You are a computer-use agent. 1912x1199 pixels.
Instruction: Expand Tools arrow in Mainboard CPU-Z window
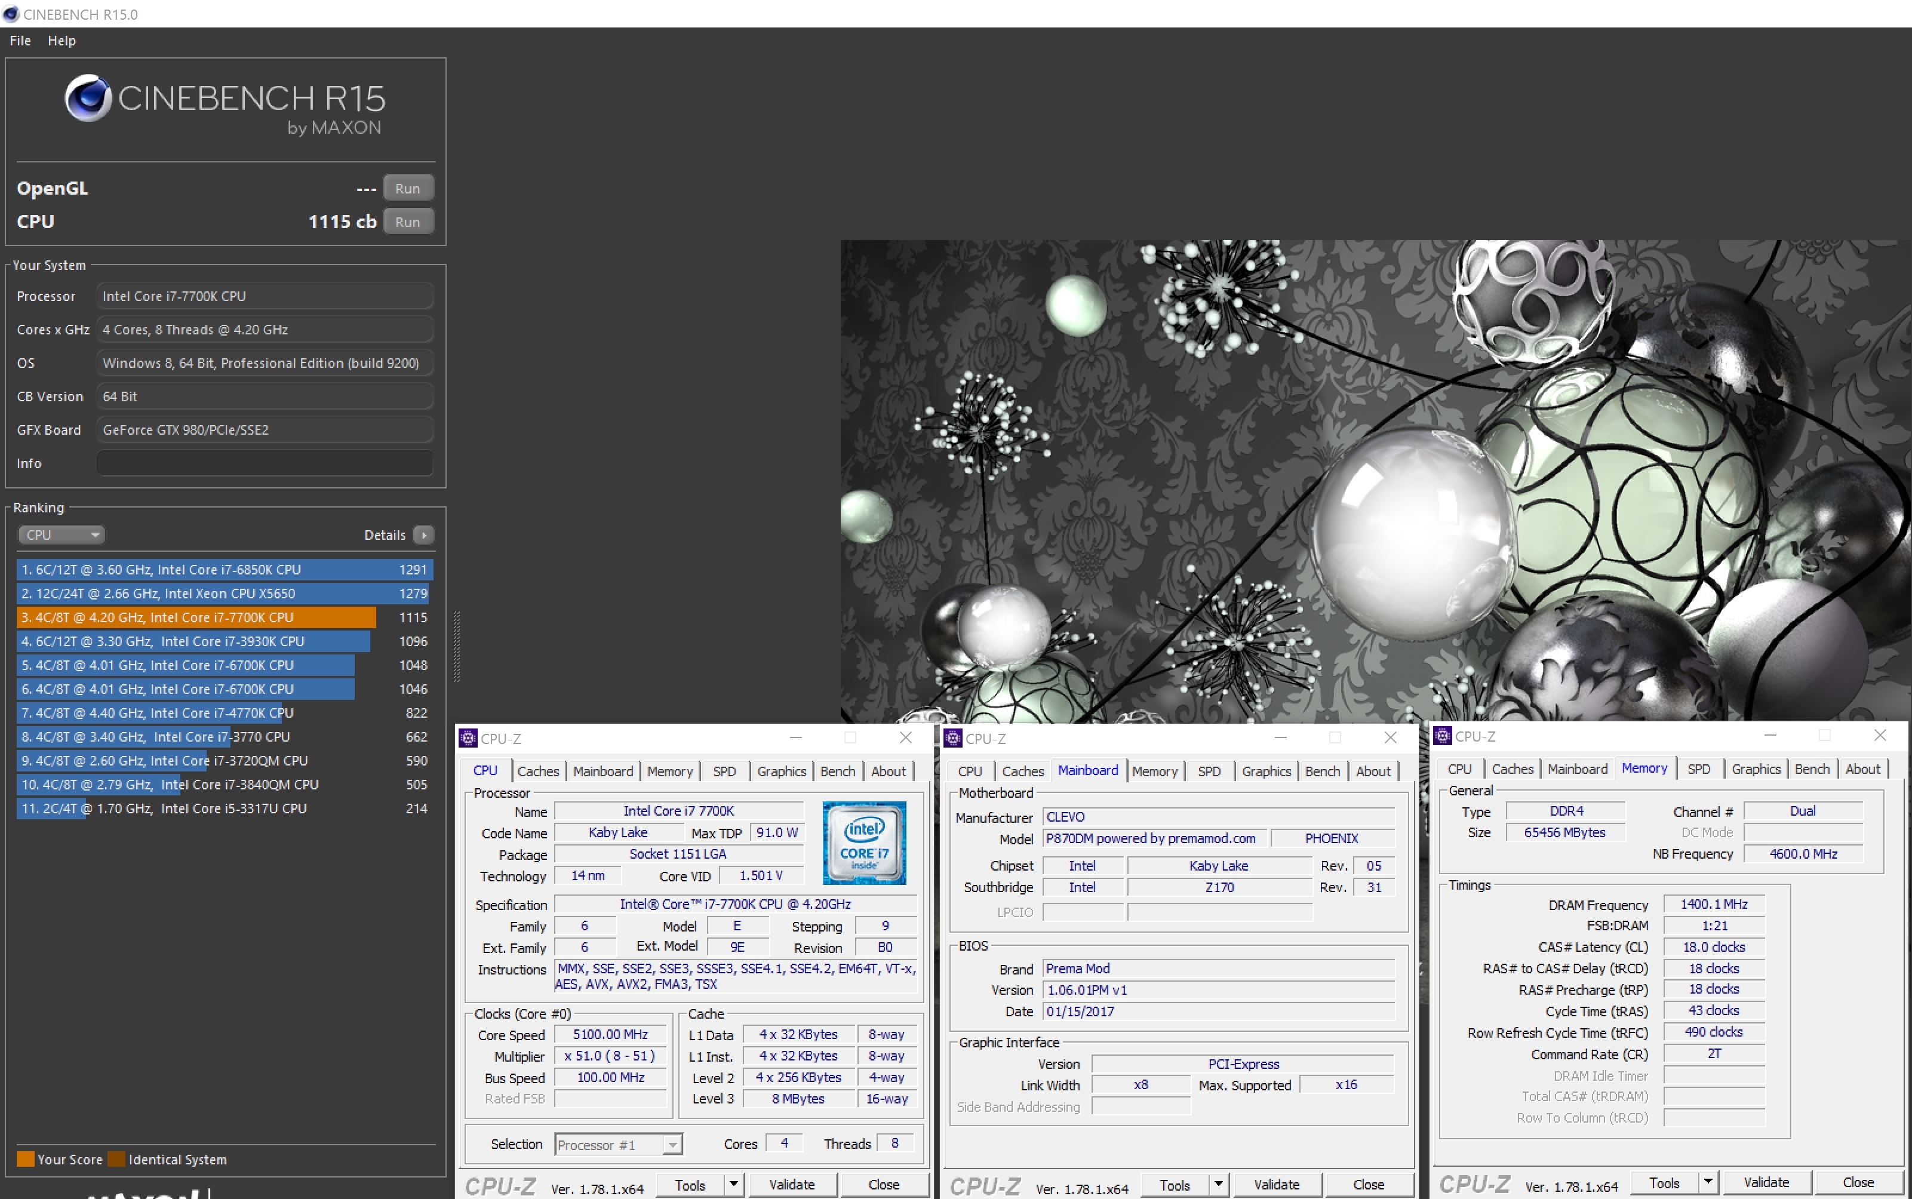[1218, 1185]
